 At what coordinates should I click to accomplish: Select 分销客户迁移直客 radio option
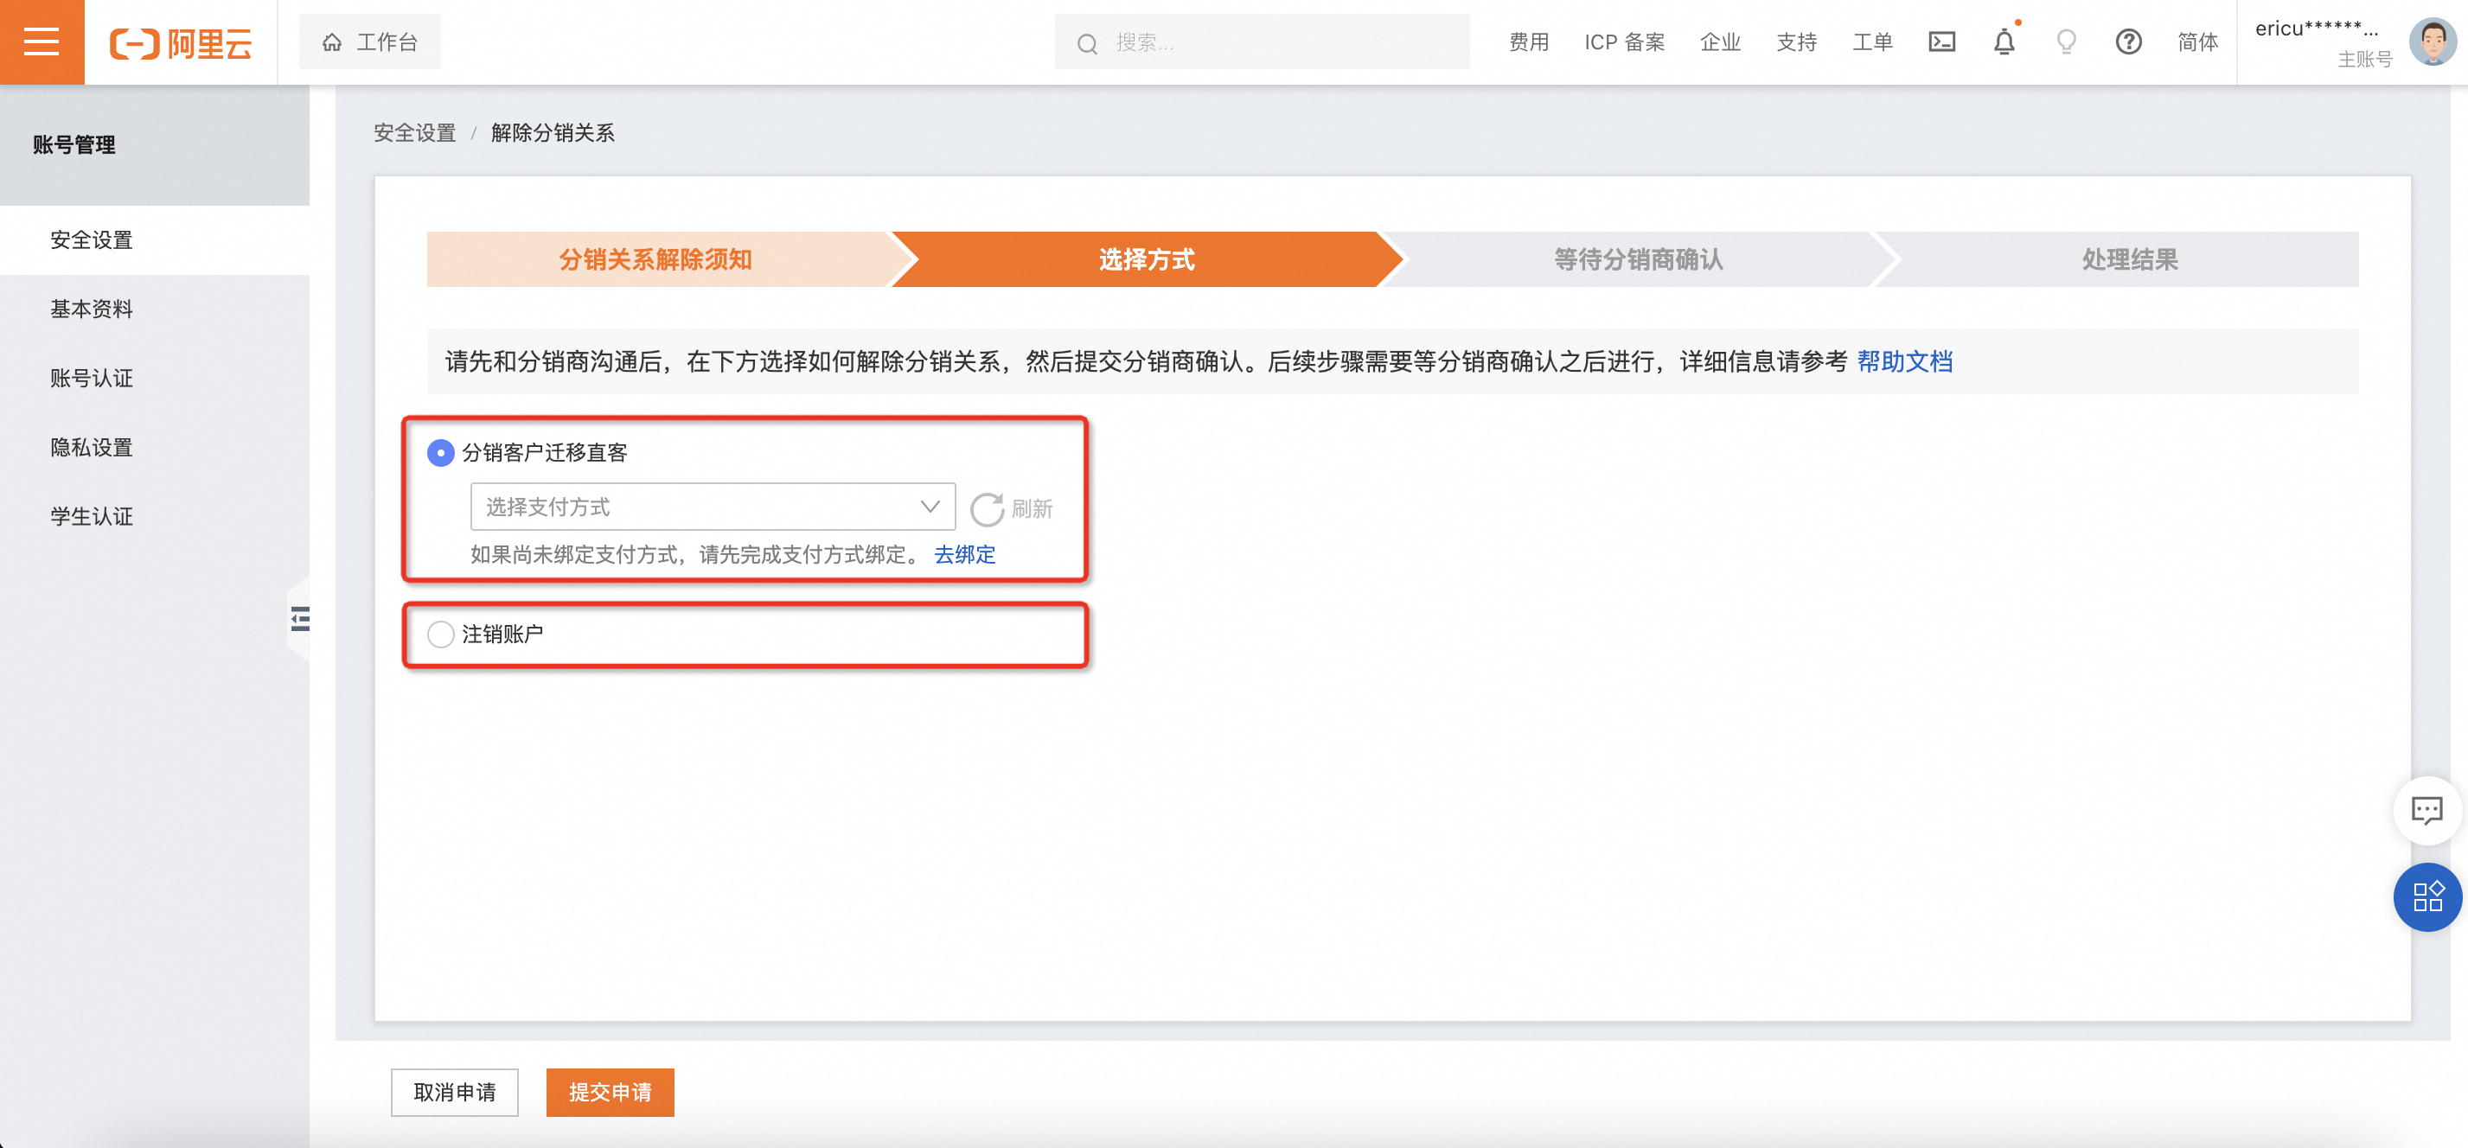tap(441, 452)
